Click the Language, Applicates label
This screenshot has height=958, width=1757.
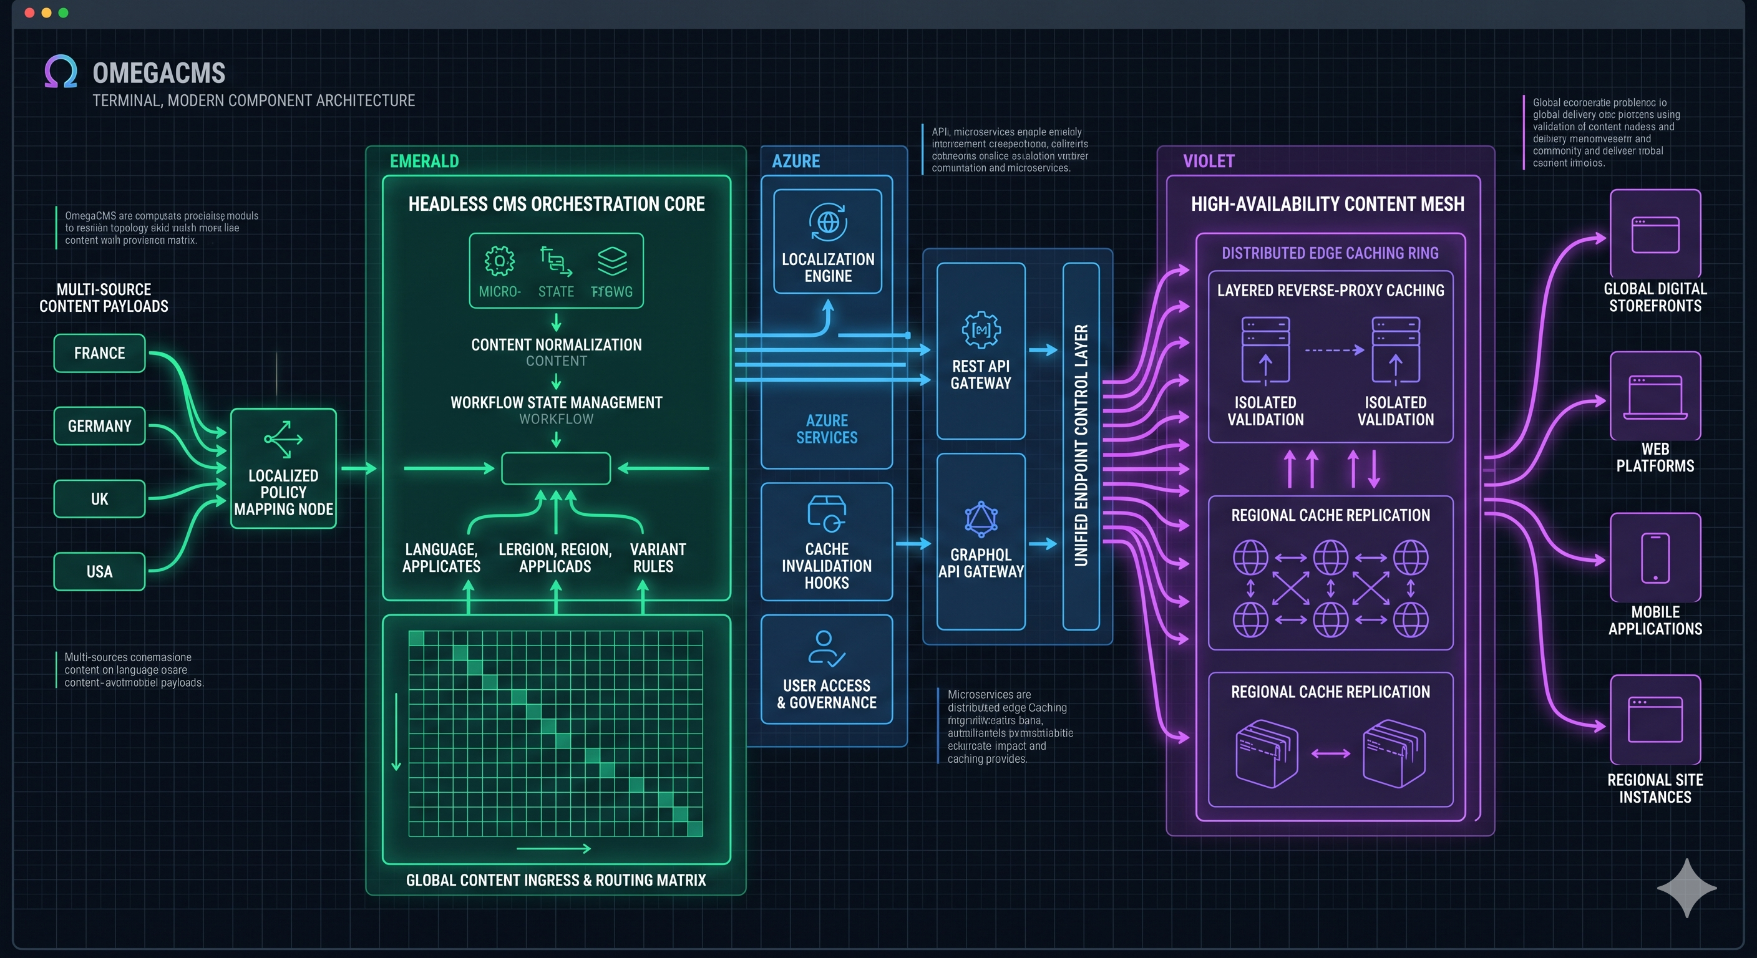click(441, 558)
